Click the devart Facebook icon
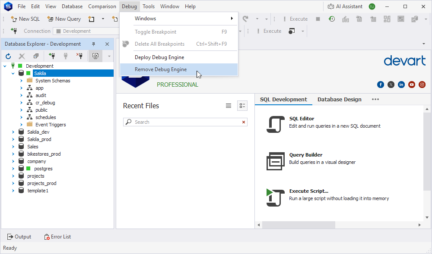This screenshot has height=254, width=432. pyautogui.click(x=381, y=85)
